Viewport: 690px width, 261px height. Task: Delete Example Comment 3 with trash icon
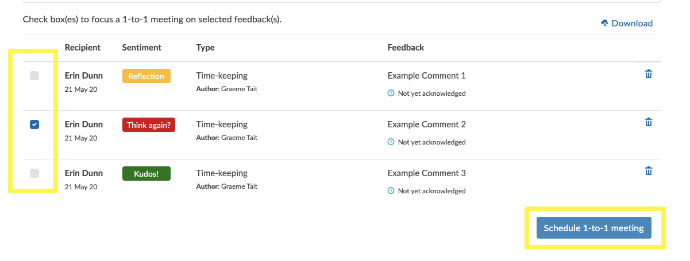(x=649, y=171)
